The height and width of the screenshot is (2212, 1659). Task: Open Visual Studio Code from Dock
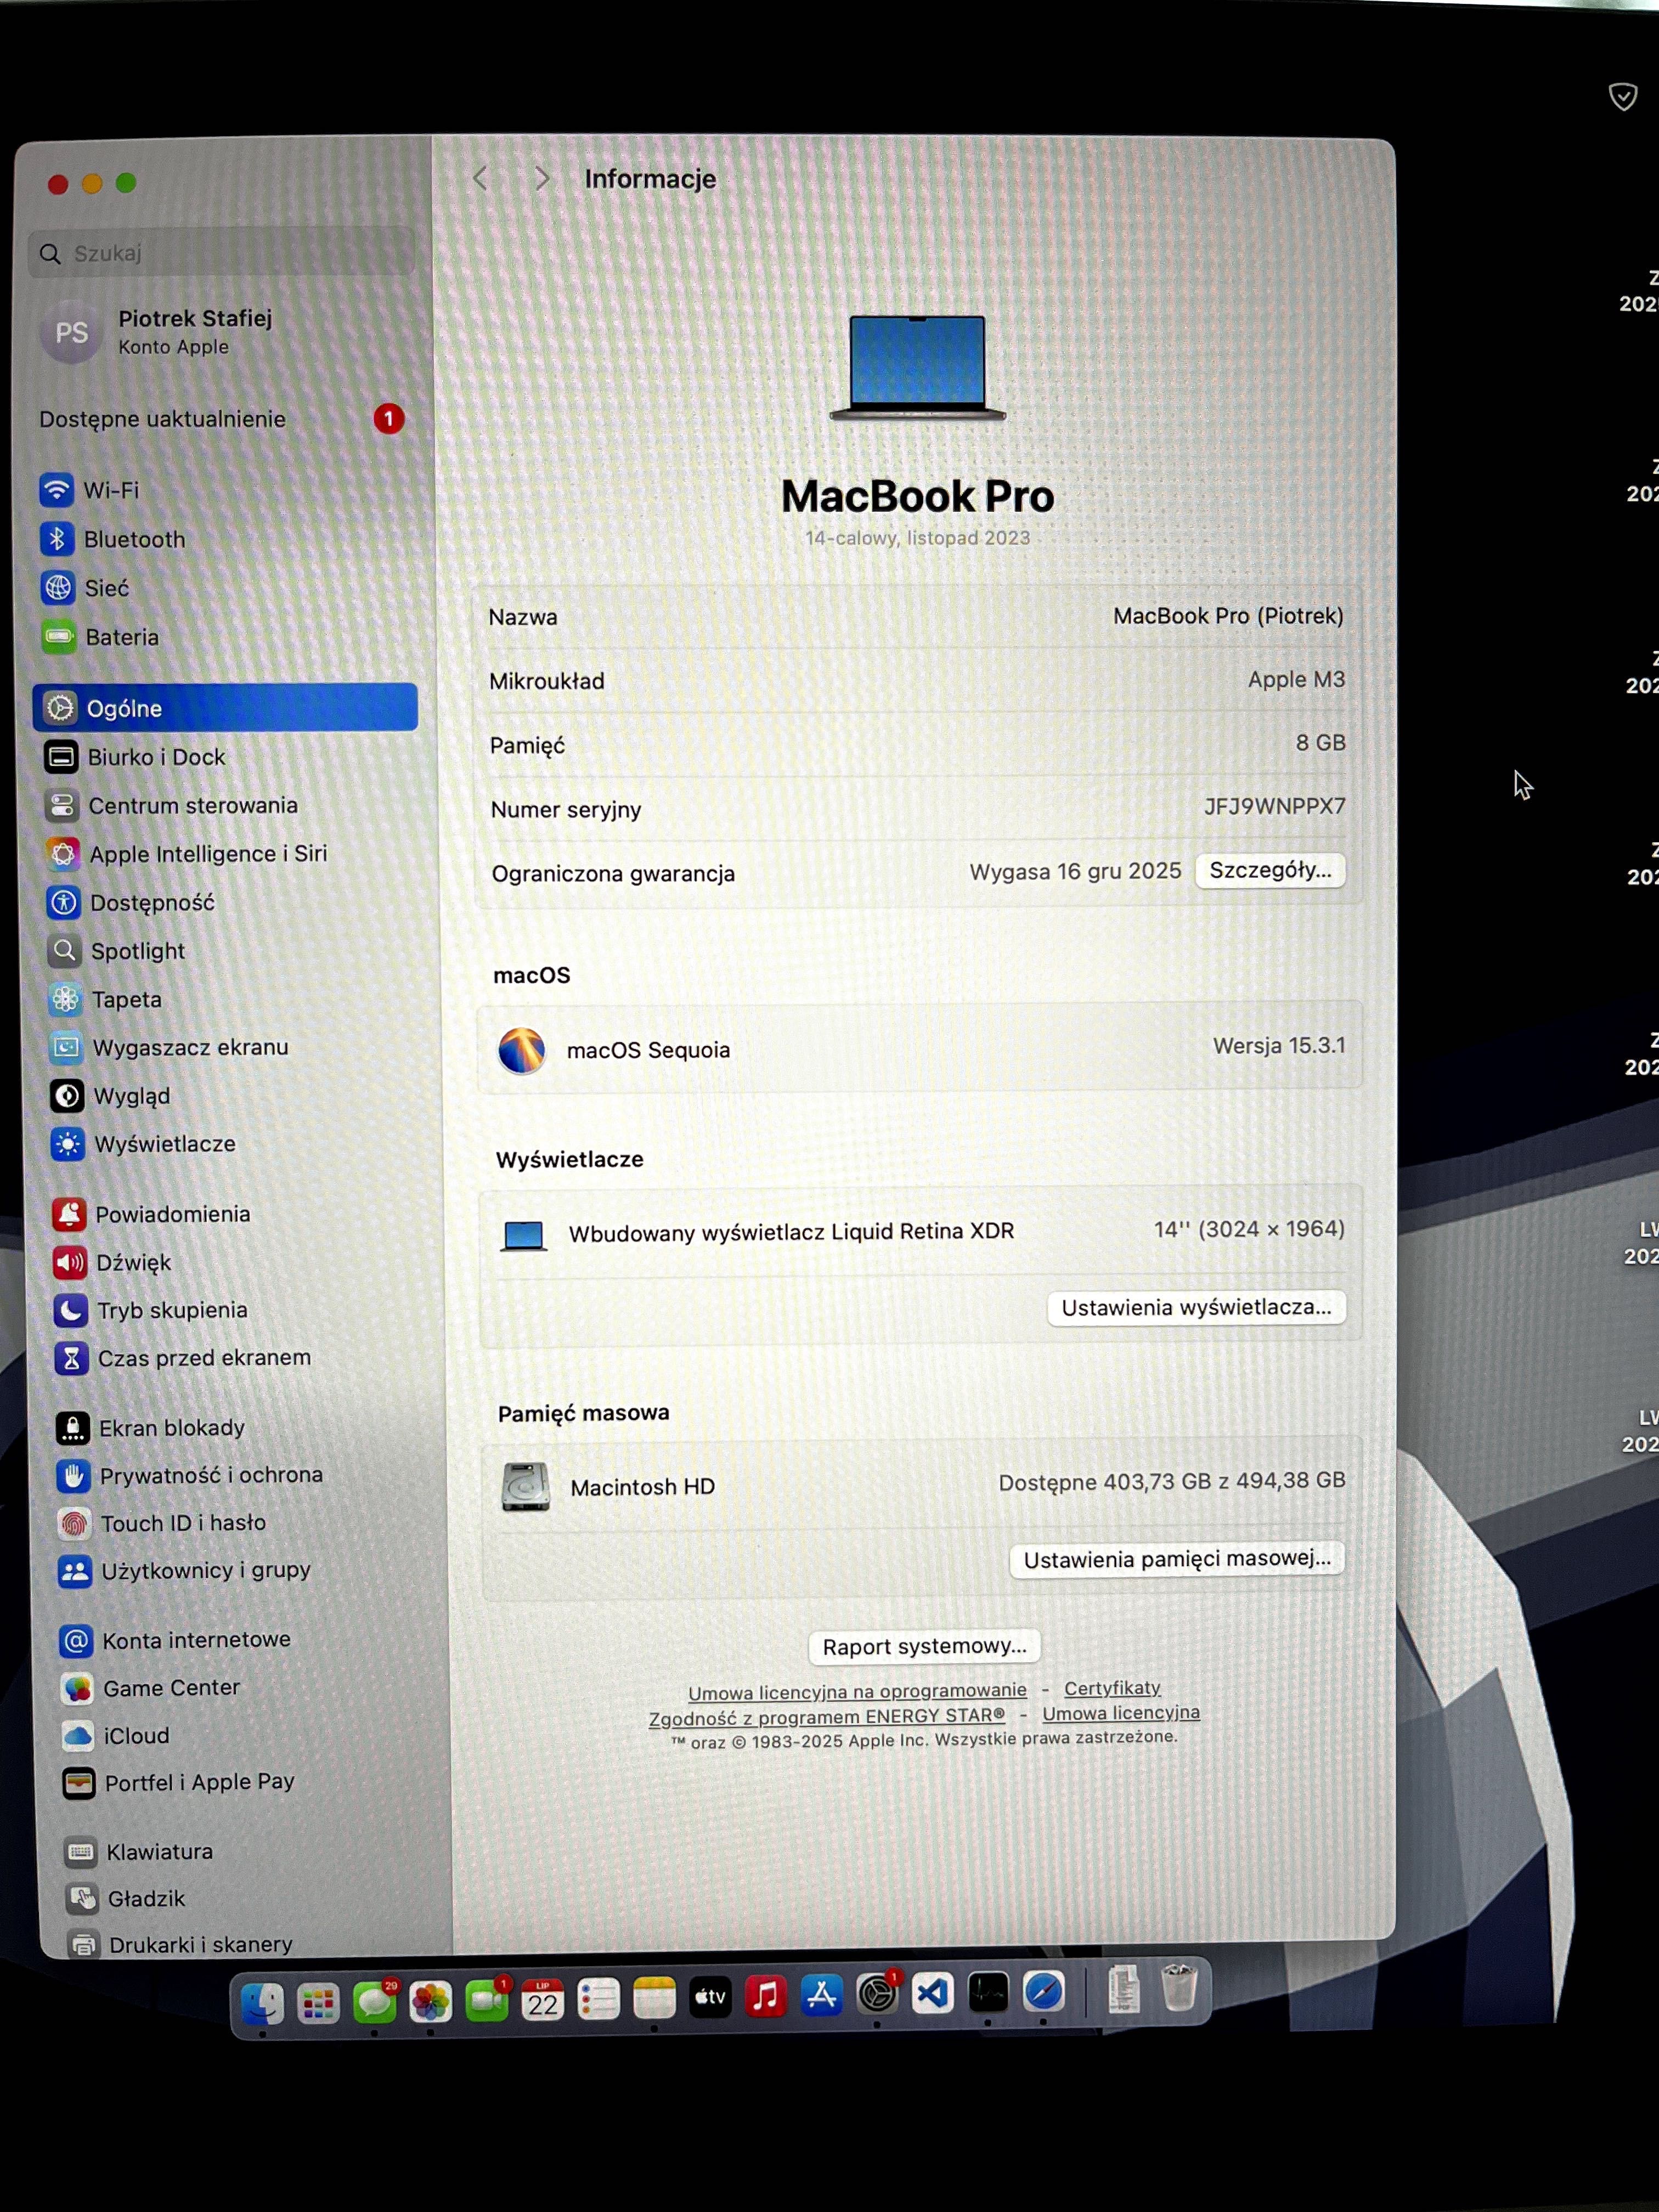933,1993
